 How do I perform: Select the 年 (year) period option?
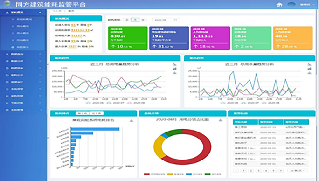(143, 20)
